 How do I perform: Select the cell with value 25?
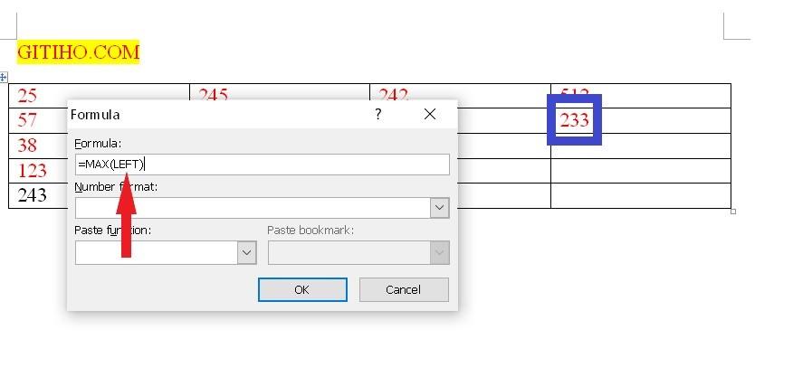click(x=27, y=96)
